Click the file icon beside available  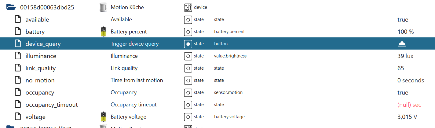(x=18, y=19)
